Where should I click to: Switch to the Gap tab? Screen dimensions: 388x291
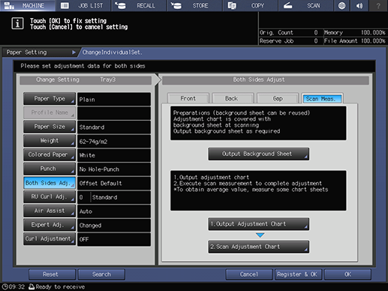(278, 98)
